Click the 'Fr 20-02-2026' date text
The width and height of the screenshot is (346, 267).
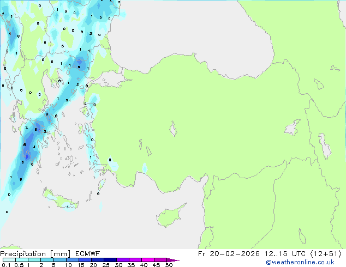[x=229, y=254]
